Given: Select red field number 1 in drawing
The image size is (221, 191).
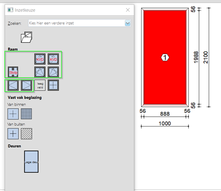Looking at the screenshot, I should point(165,57).
